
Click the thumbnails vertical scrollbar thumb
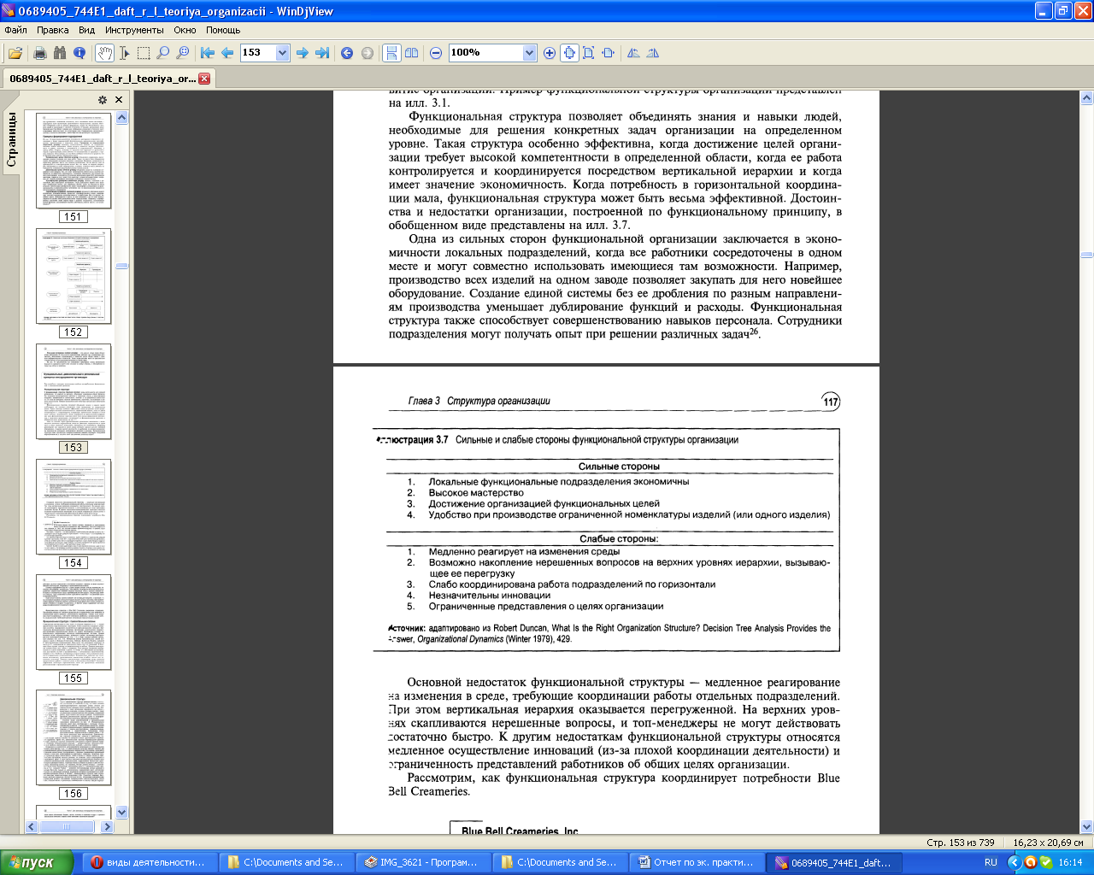click(x=121, y=266)
